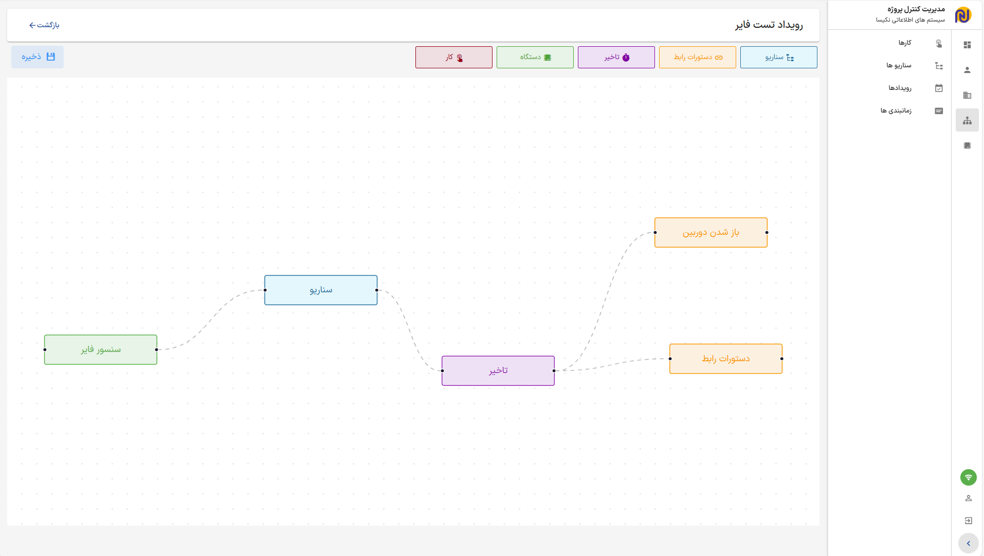984x556 pixels.
Task: Open the building icon in sidebar rail
Action: pyautogui.click(x=967, y=95)
